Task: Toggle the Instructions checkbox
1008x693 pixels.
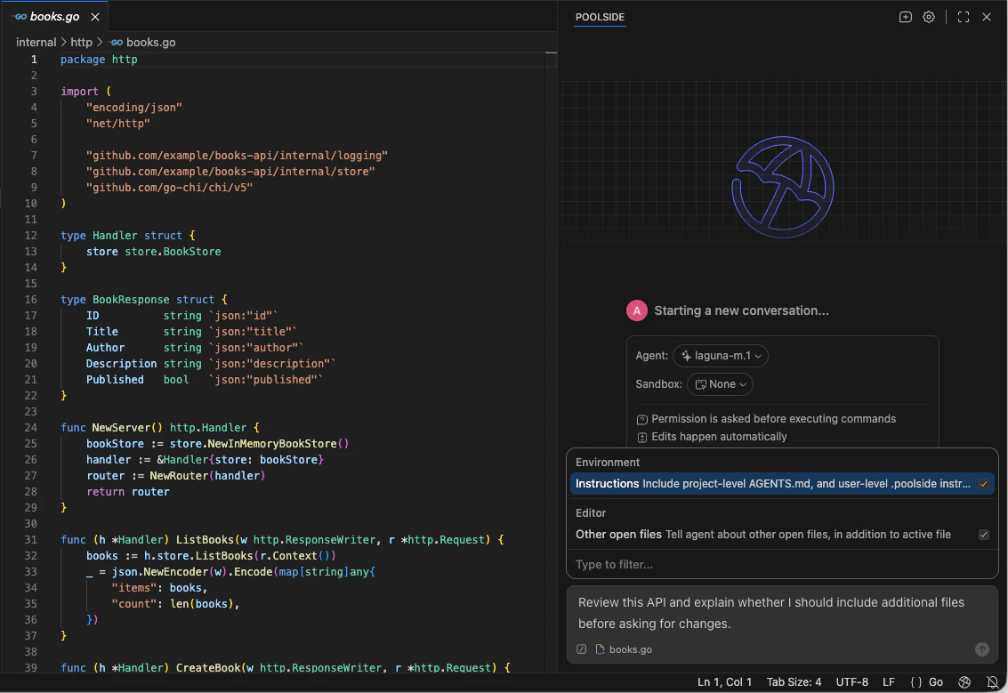Action: tap(984, 484)
